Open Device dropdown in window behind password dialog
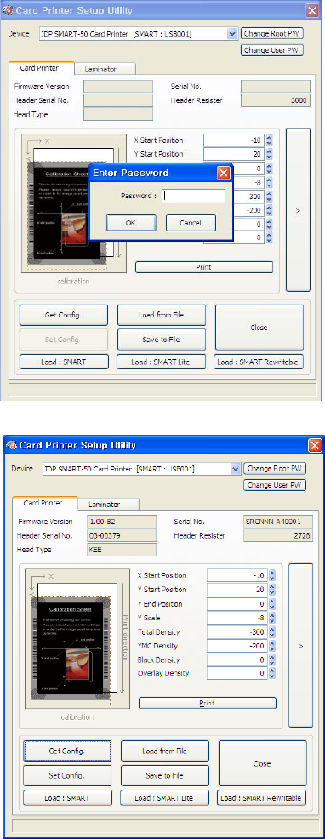 click(x=231, y=34)
